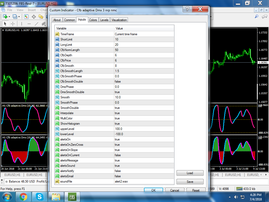Expand the EURUSD,H1 chart title arrow
269x202 pixels.
3,30
